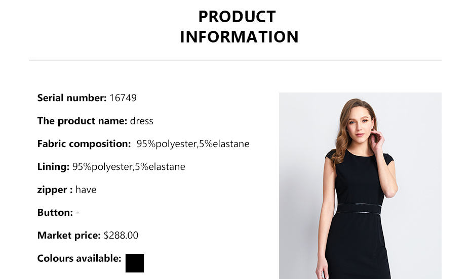
Task: Open the model dress product photo
Action: (x=360, y=185)
